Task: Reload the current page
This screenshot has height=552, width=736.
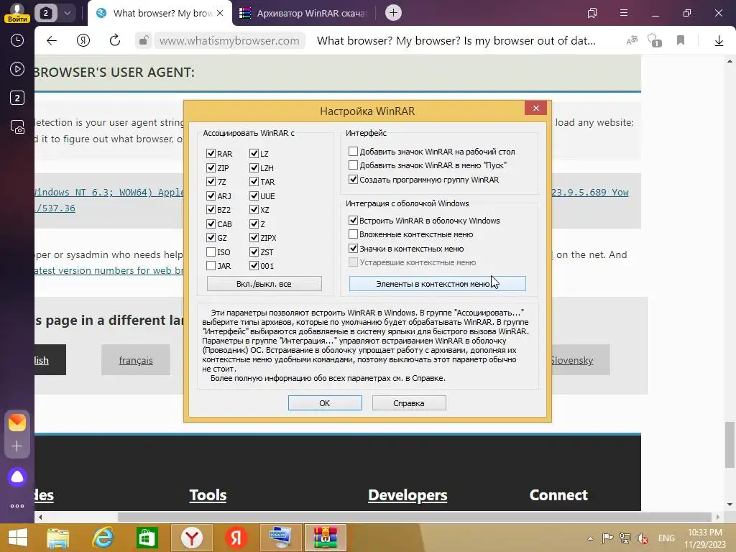Action: coord(114,41)
